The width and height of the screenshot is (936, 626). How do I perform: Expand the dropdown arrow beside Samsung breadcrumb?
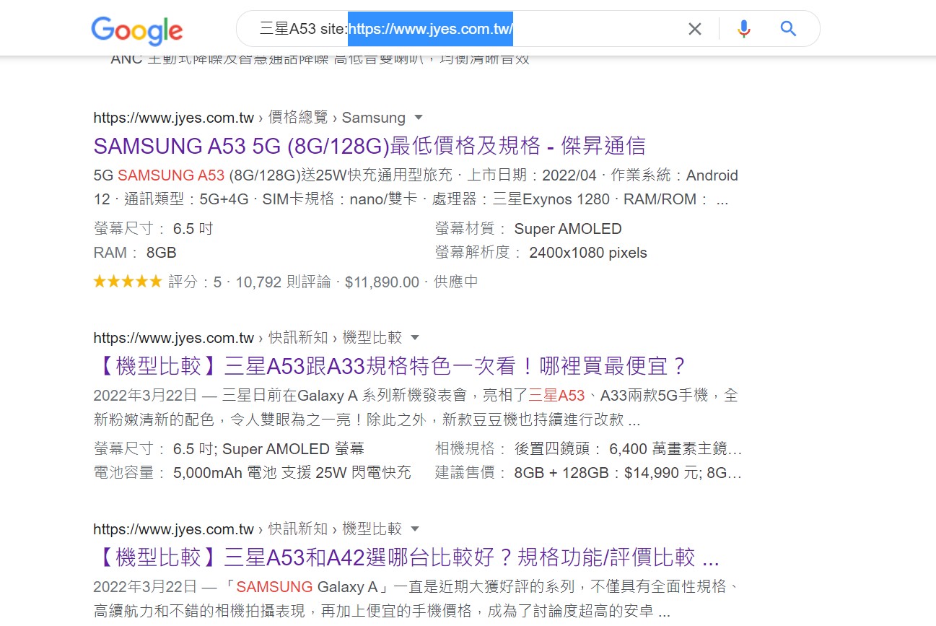[419, 118]
